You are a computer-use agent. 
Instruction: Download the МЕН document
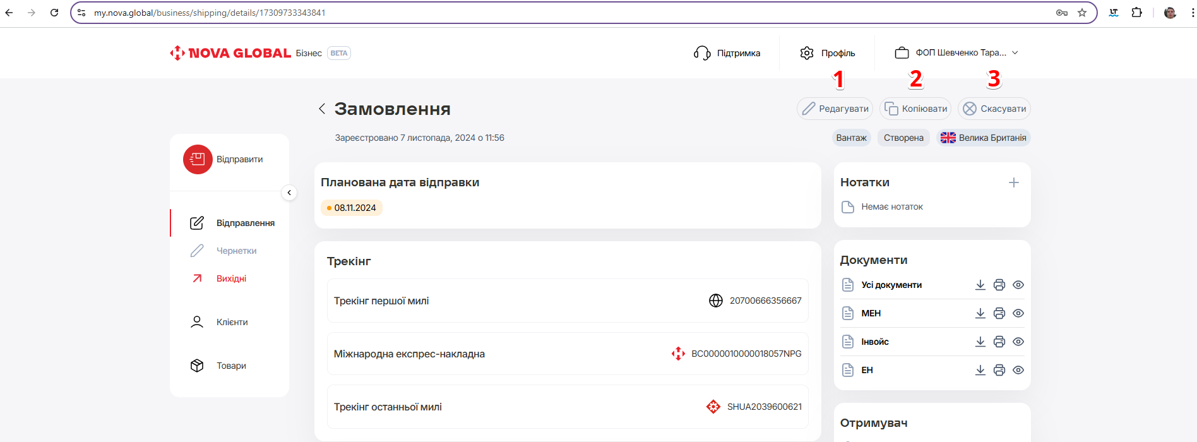coord(980,313)
